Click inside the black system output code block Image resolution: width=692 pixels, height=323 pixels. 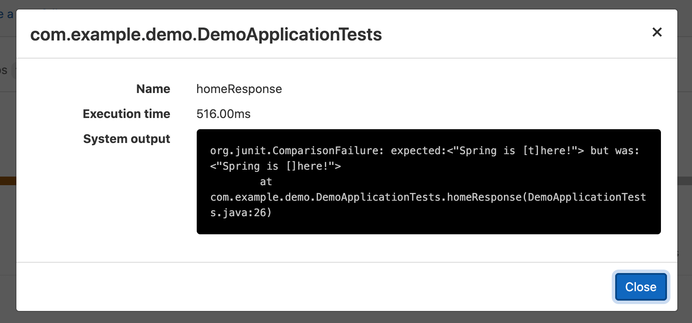pyautogui.click(x=428, y=182)
